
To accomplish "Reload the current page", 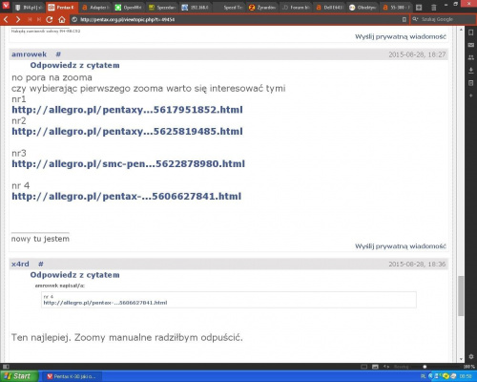I will (x=49, y=20).
